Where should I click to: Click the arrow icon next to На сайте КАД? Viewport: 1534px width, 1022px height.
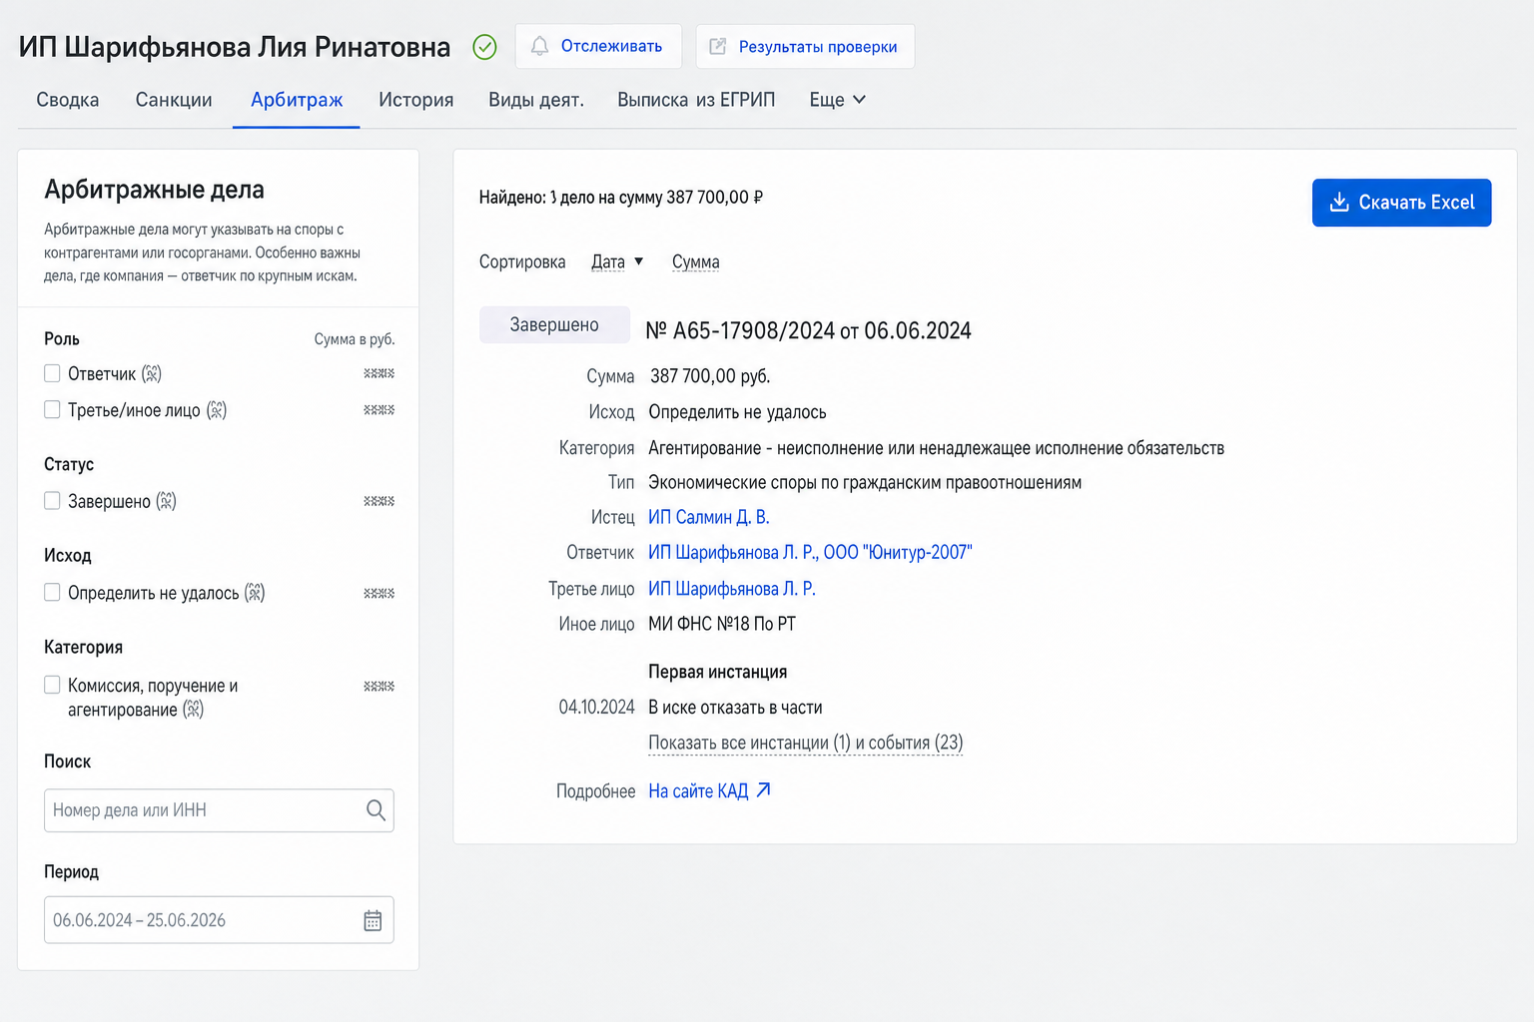pos(764,790)
